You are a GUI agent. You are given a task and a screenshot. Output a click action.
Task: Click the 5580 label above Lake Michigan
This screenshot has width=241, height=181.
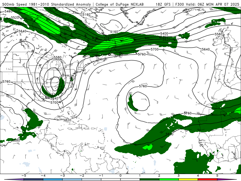(58, 57)
